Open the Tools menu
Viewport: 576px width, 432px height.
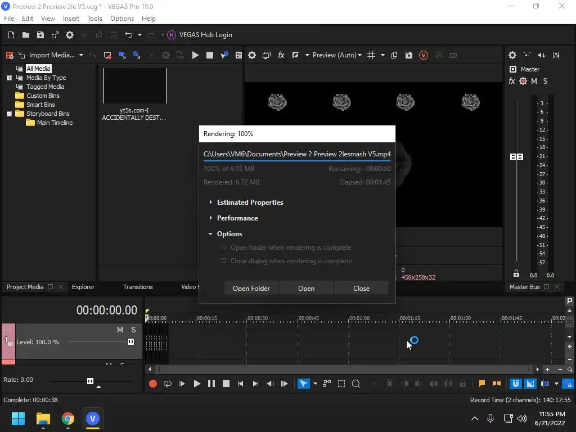[x=94, y=19]
